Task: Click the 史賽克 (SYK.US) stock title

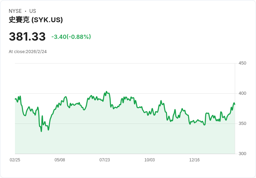Action: coord(36,20)
